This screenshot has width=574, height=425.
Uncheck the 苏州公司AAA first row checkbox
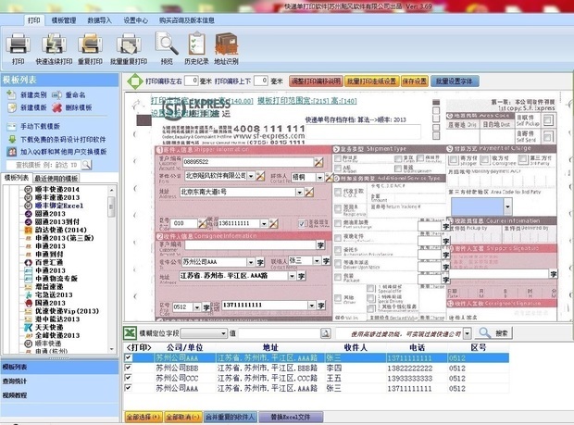coord(129,356)
